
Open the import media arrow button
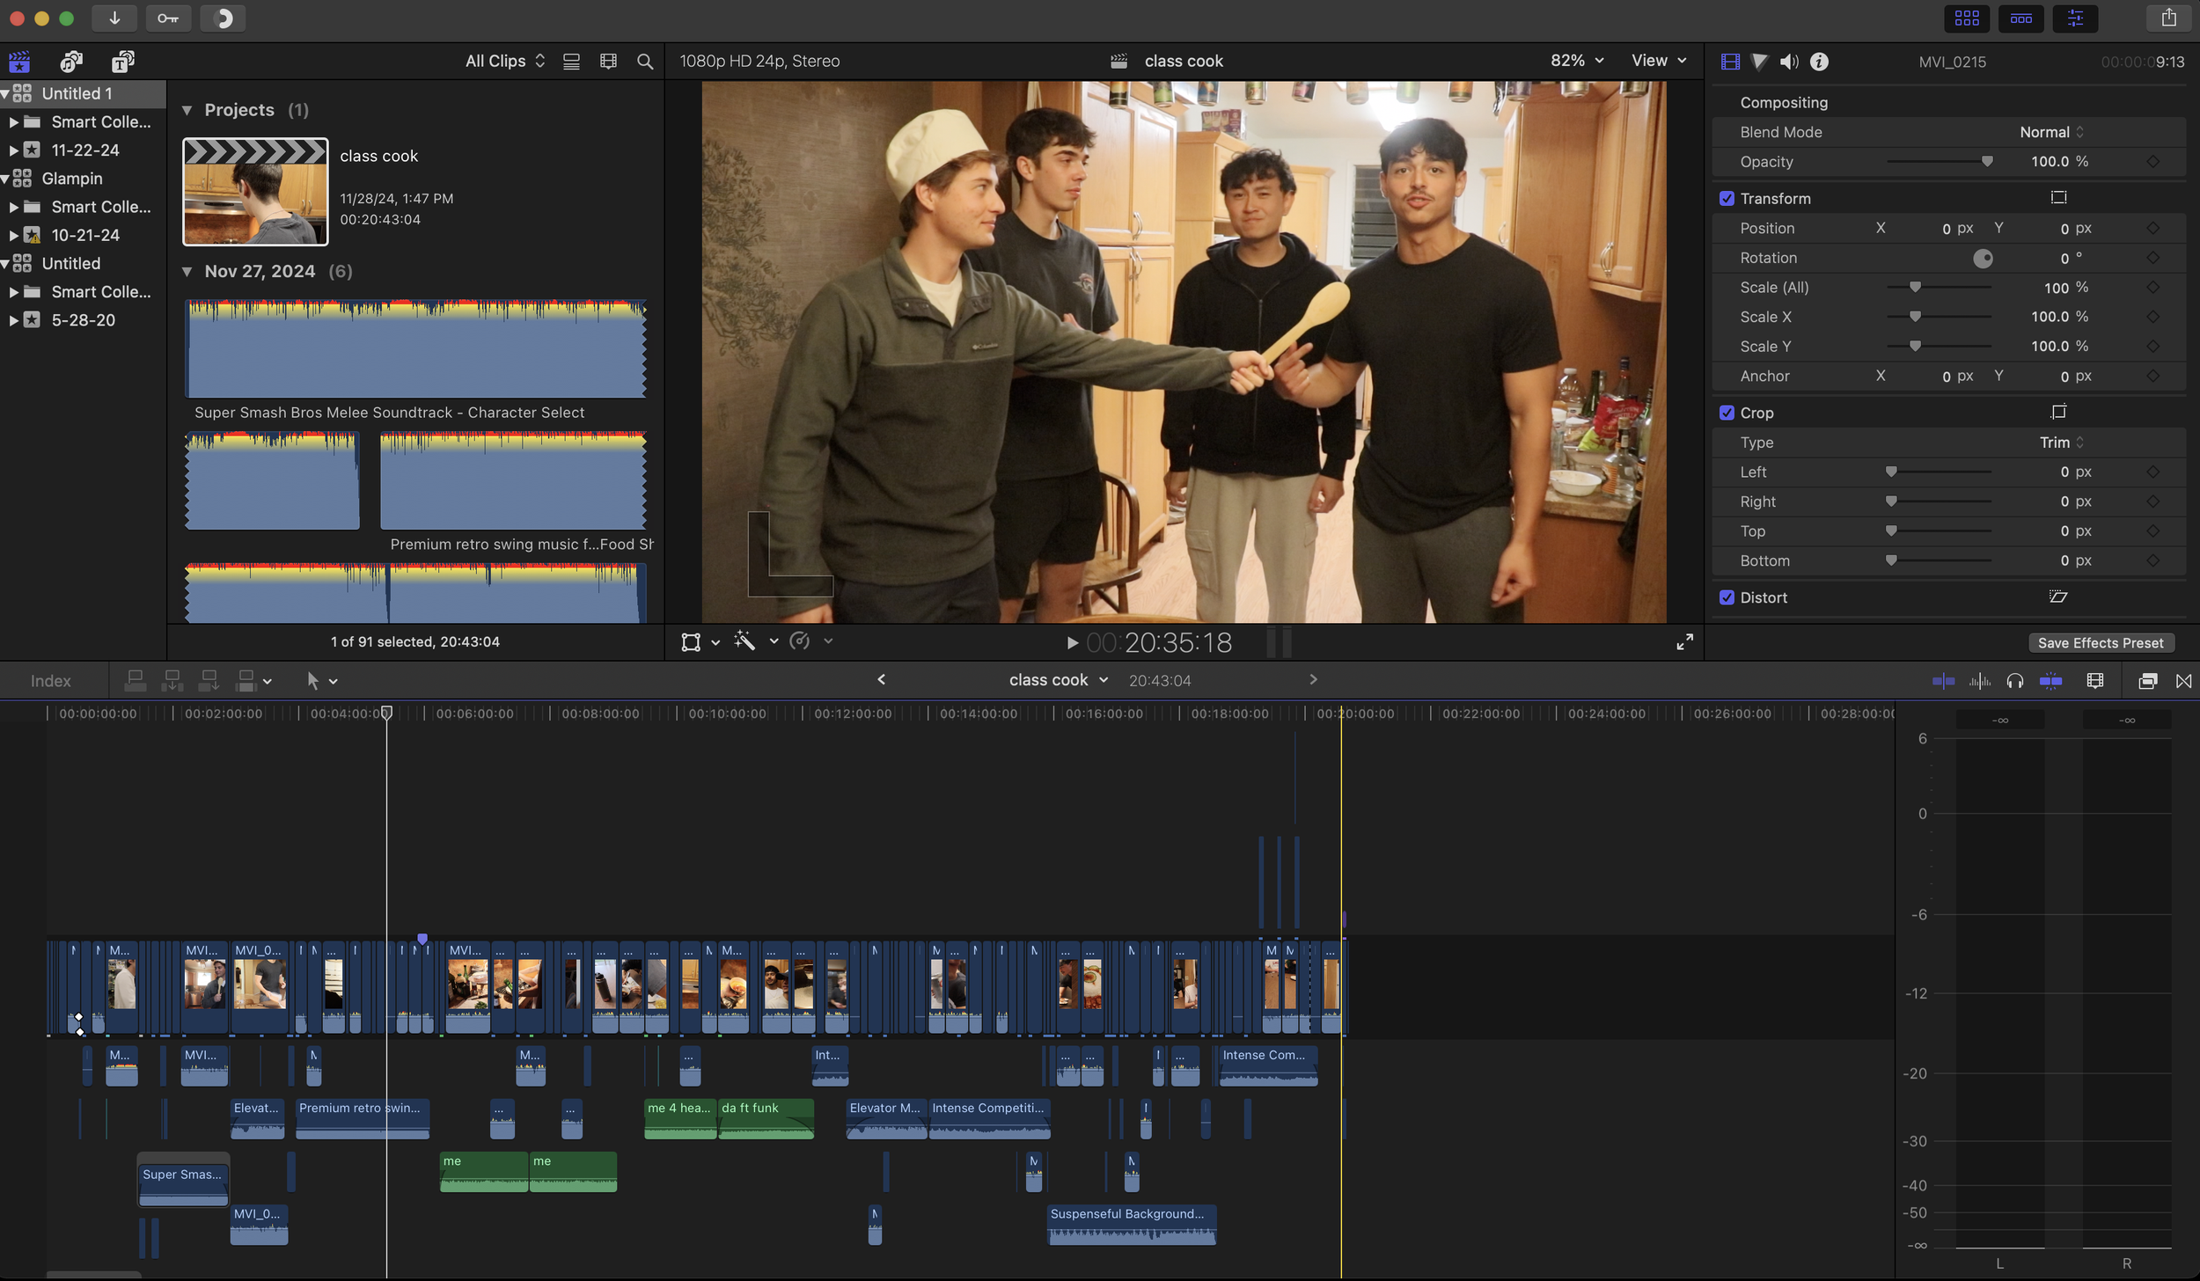pyautogui.click(x=114, y=18)
